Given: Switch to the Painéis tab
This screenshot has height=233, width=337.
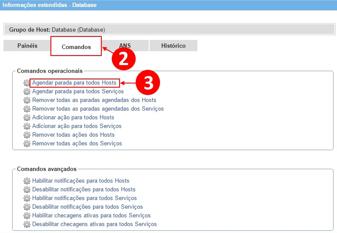Looking at the screenshot, I should click(x=27, y=46).
